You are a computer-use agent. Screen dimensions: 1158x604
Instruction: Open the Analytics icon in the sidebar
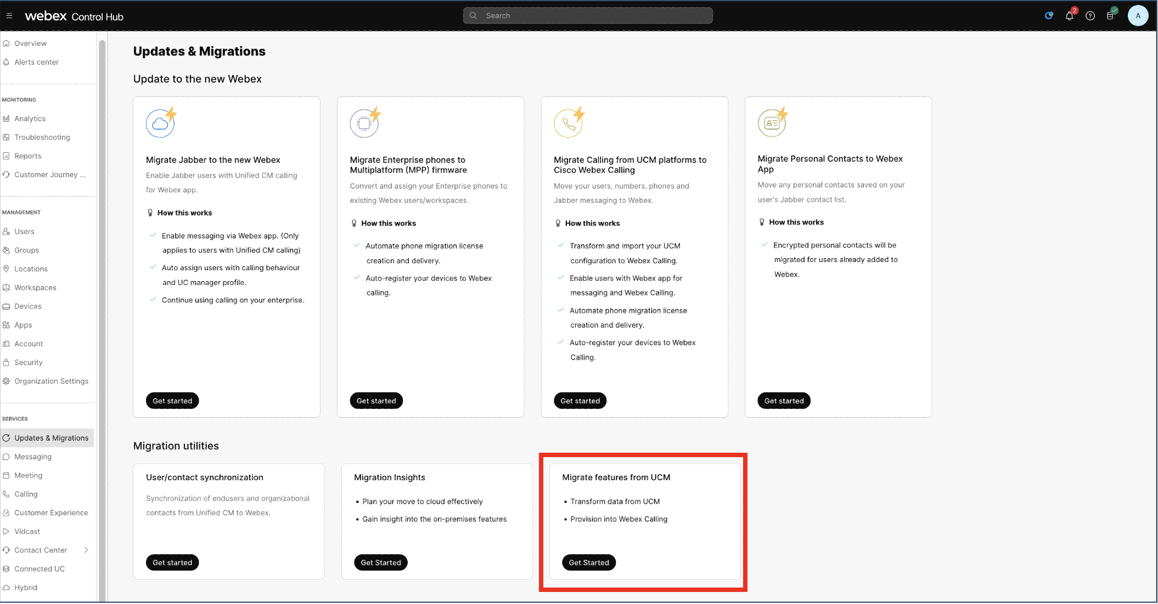coord(7,118)
